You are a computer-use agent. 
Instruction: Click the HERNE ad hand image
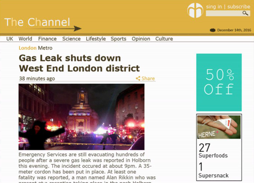(219, 127)
